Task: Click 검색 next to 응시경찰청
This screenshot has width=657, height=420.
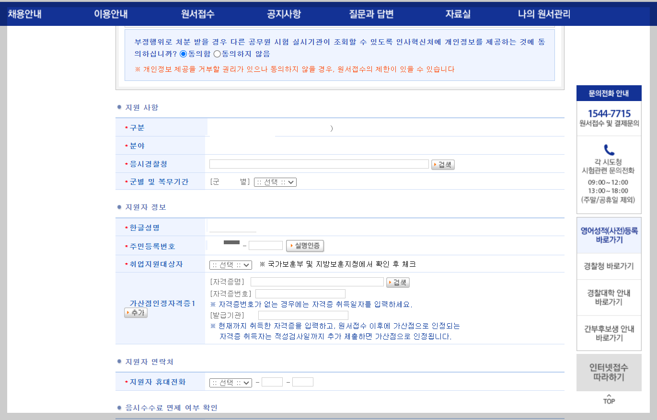Action: pos(442,164)
